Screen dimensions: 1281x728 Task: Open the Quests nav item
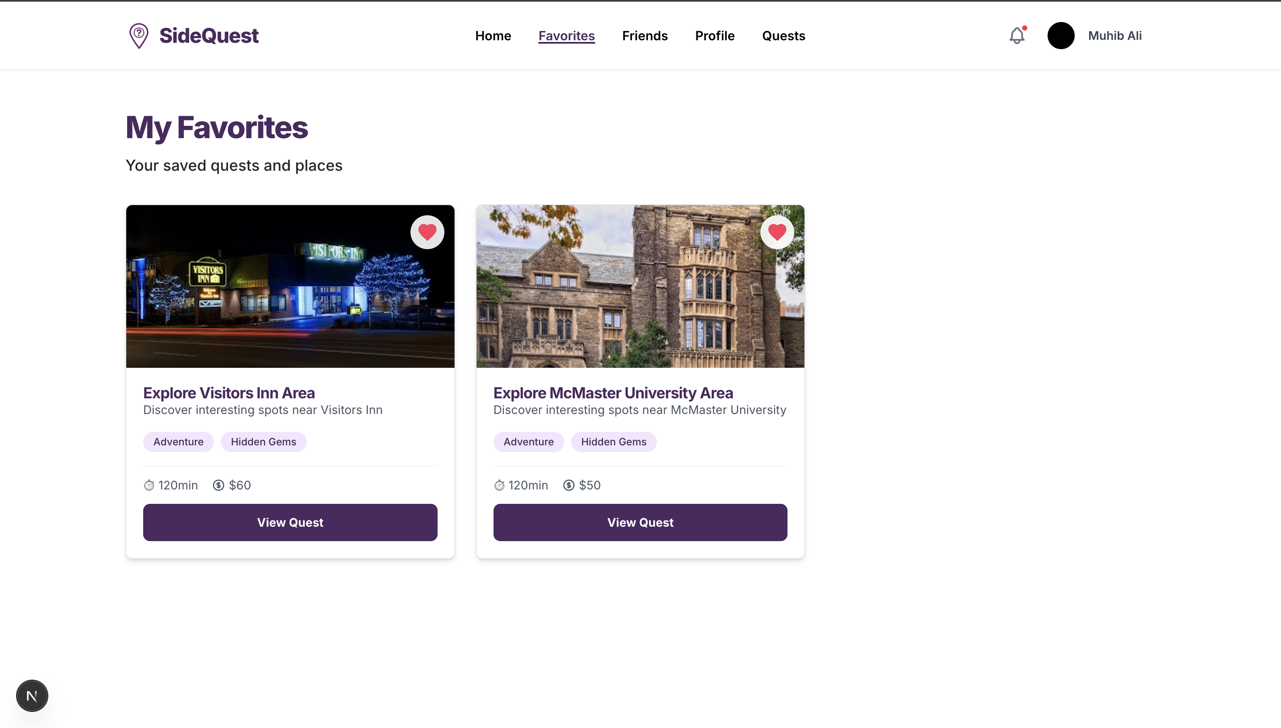point(783,36)
